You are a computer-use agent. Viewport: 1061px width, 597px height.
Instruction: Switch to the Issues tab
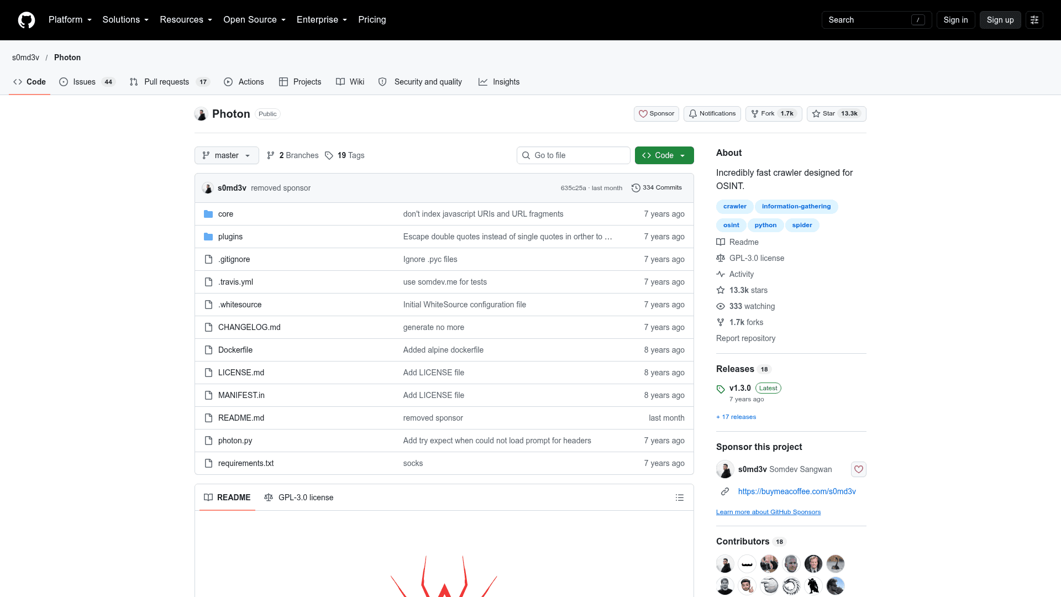87,82
